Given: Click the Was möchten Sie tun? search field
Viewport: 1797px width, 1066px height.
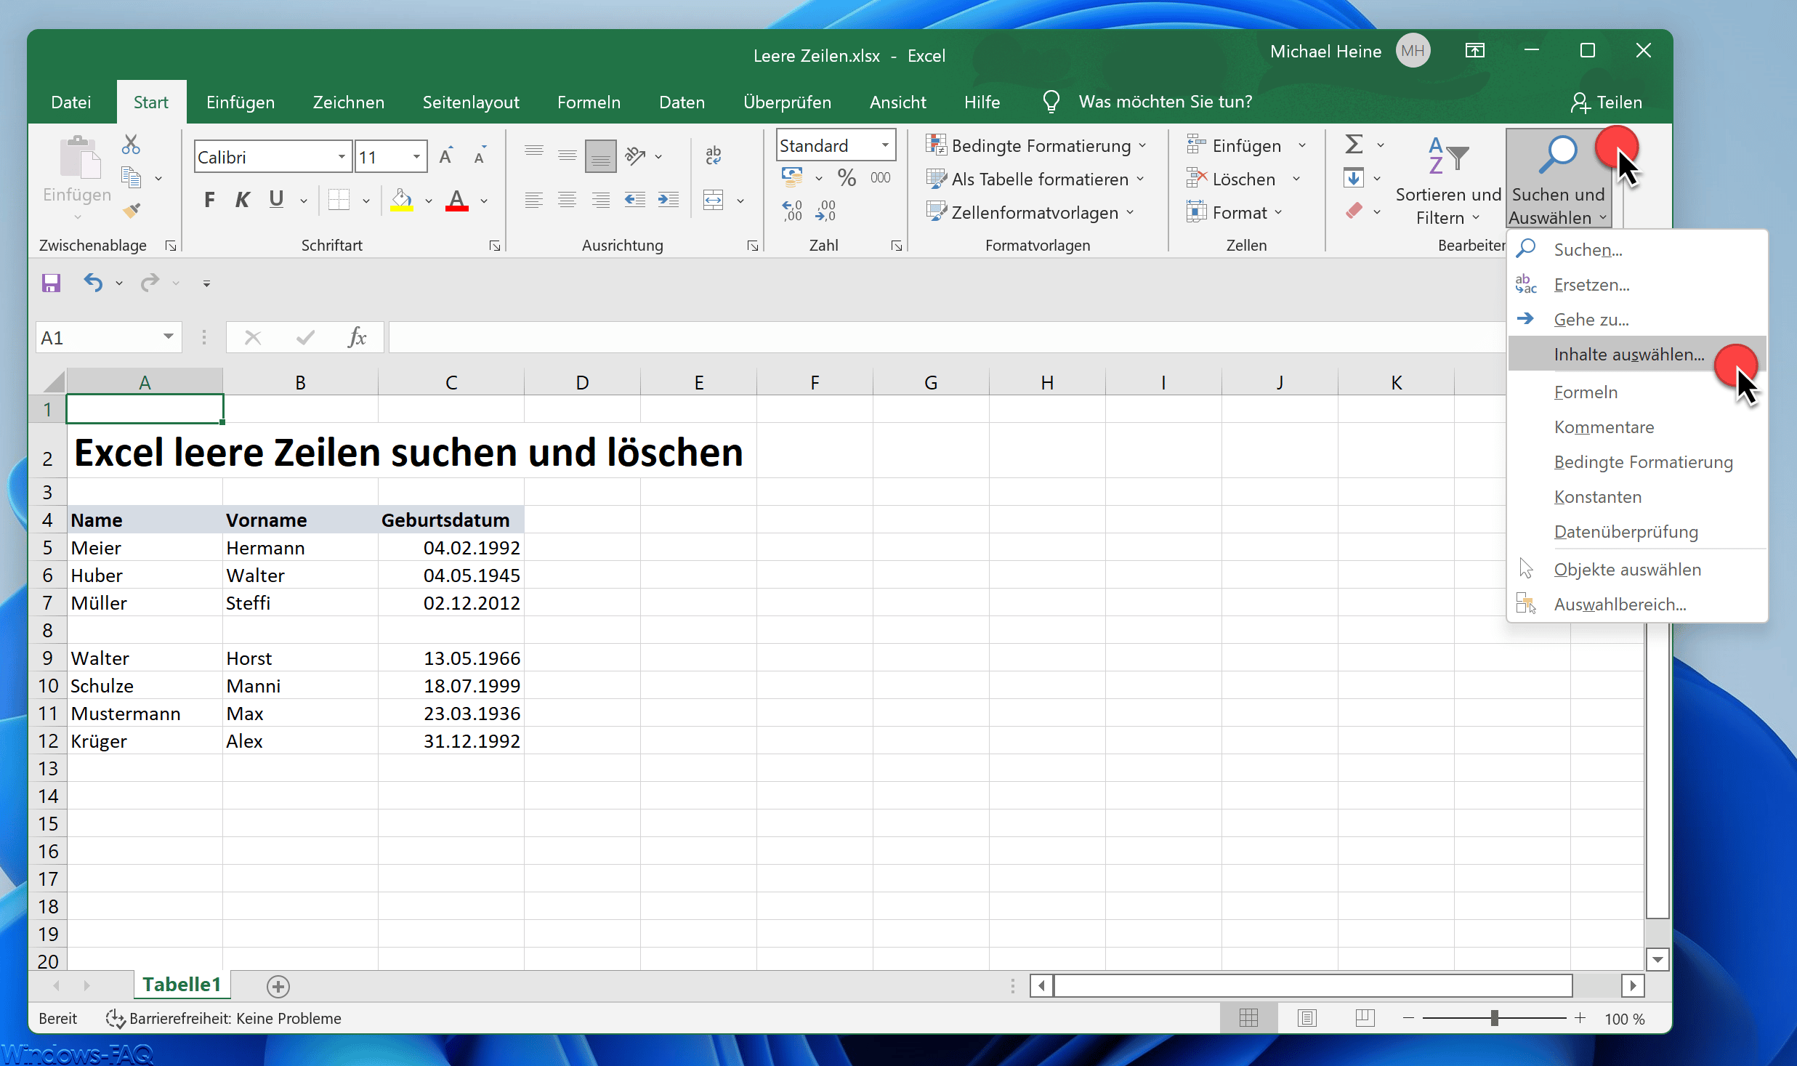Looking at the screenshot, I should pos(1165,102).
